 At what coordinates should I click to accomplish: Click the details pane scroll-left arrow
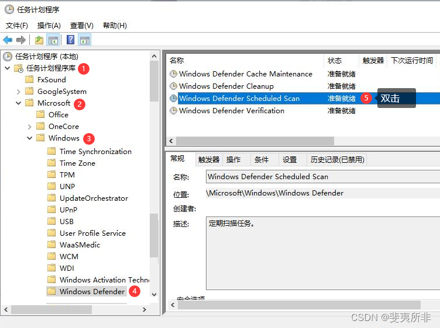coord(173,305)
